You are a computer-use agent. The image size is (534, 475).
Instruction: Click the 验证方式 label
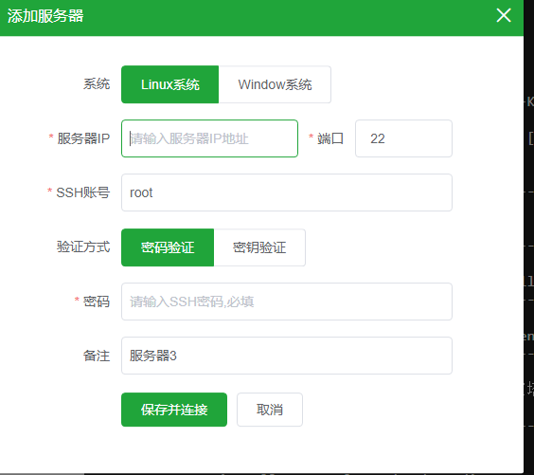(83, 247)
